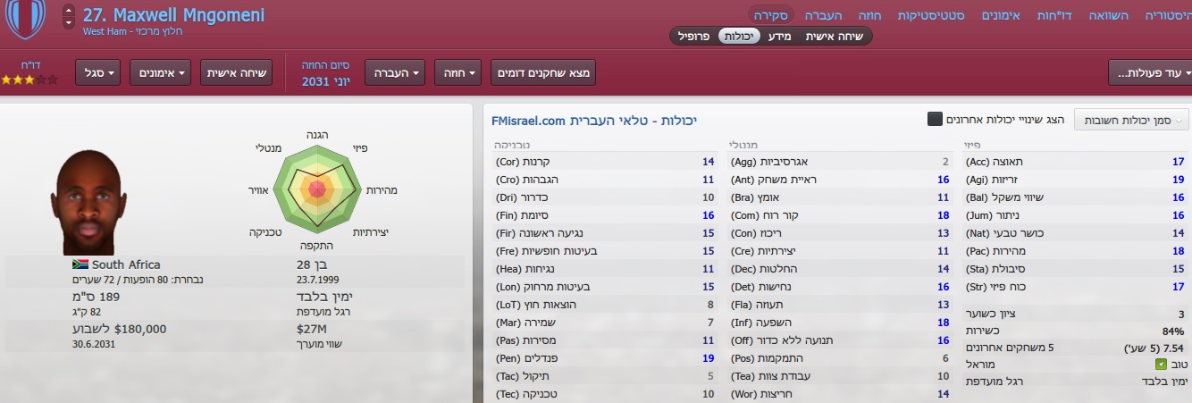Click the שיחה אישית toolbar button
The width and height of the screenshot is (1192, 403).
[x=236, y=72]
